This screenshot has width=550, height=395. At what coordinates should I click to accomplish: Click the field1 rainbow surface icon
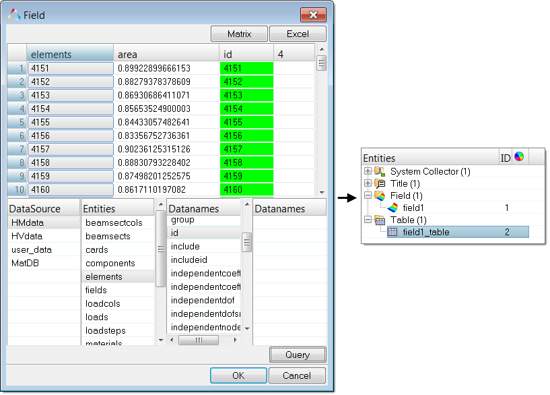tap(392, 208)
